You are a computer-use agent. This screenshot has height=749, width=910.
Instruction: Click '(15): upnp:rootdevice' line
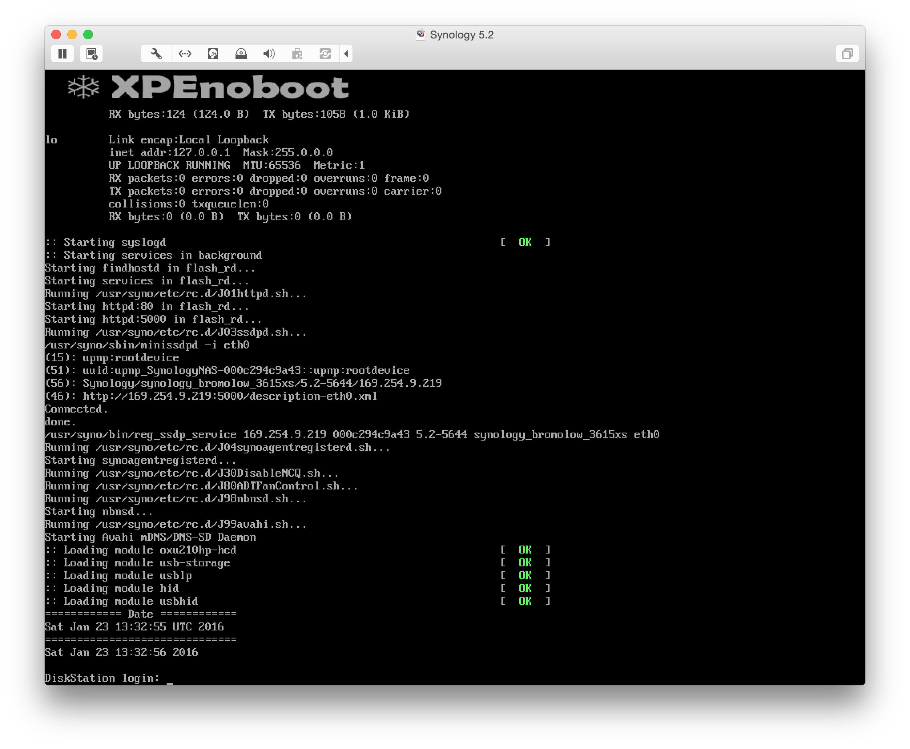112,358
